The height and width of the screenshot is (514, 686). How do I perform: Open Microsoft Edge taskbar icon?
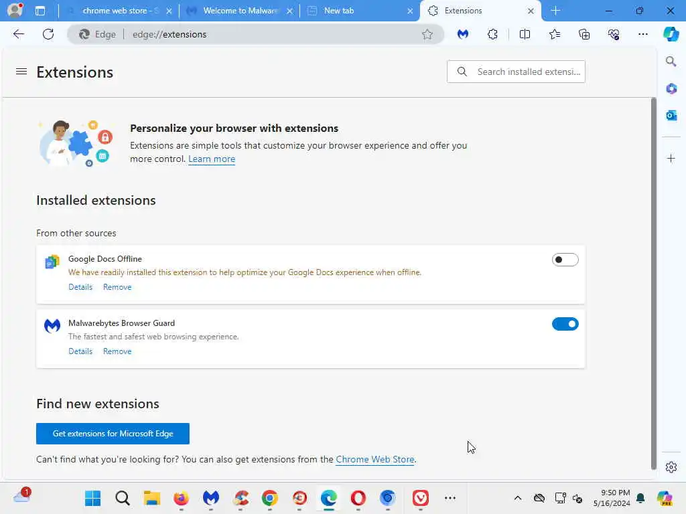(x=328, y=498)
